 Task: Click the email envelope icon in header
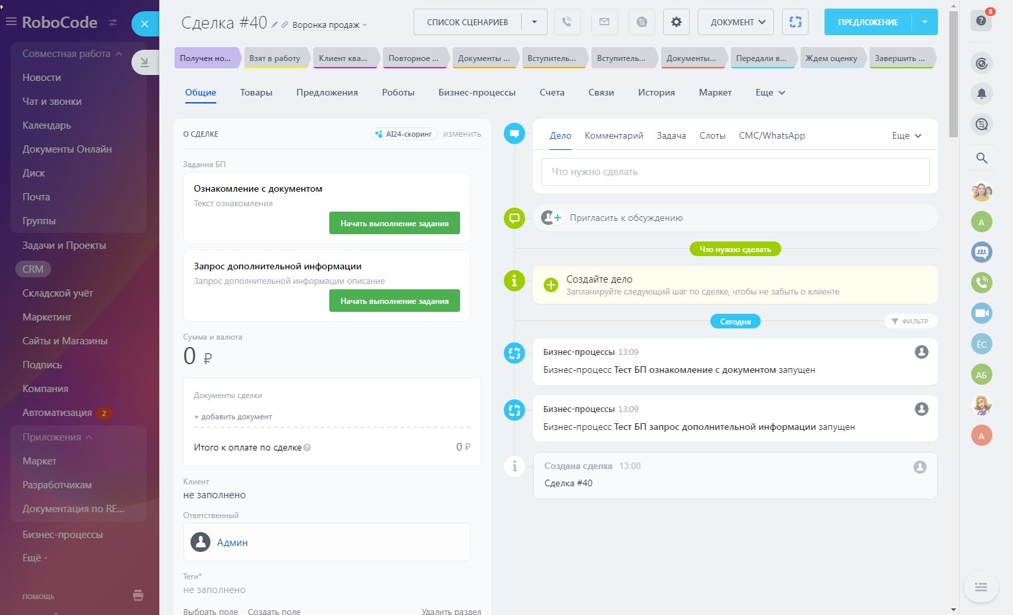[604, 22]
